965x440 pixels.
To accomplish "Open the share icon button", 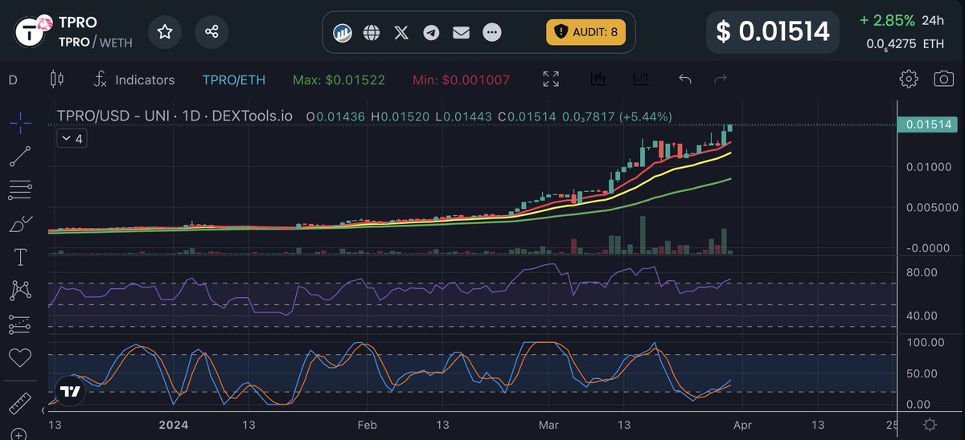I will pos(212,31).
